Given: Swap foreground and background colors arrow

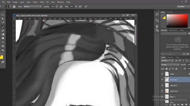Looking at the screenshot, I should click(x=3, y=54).
